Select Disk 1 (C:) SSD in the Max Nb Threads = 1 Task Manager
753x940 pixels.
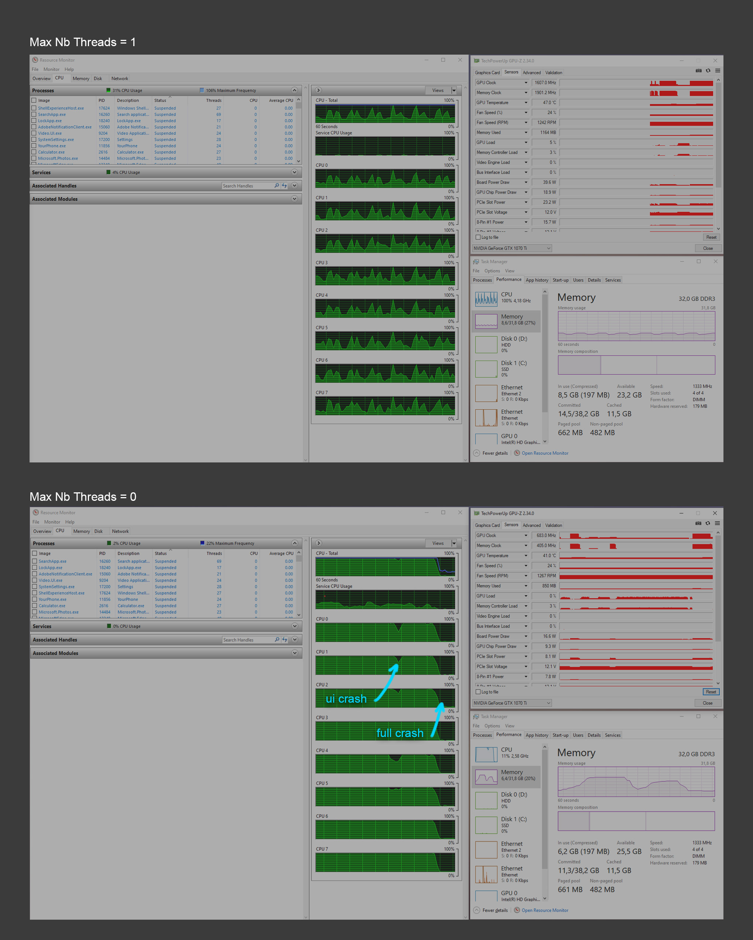[x=507, y=369]
